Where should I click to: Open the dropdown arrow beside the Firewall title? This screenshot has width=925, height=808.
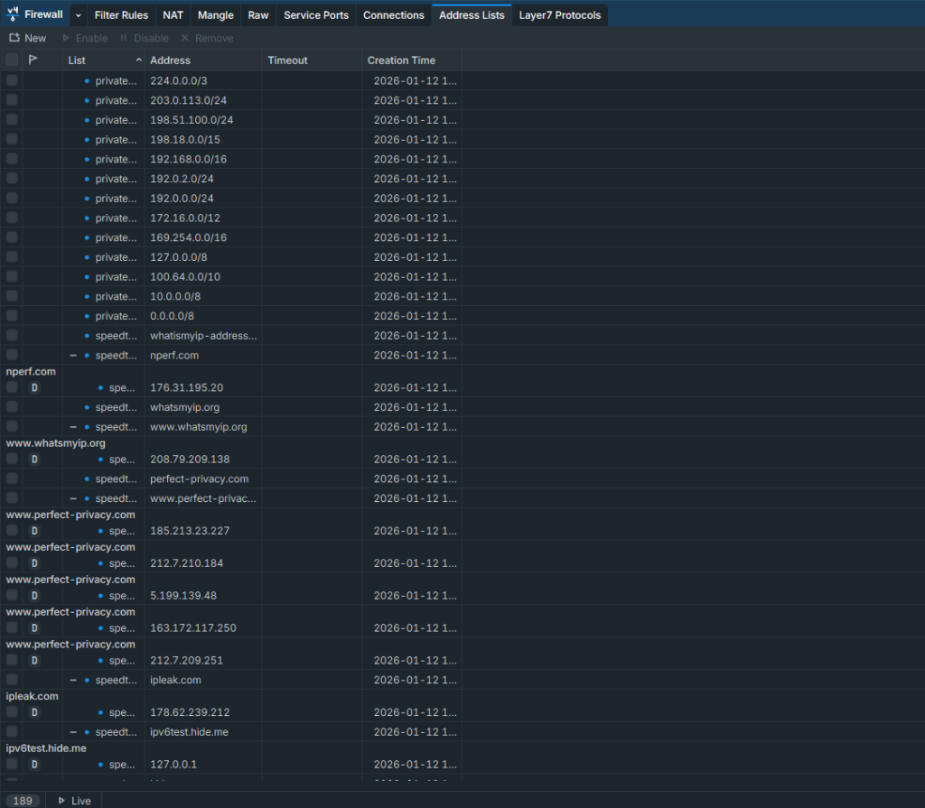[78, 14]
